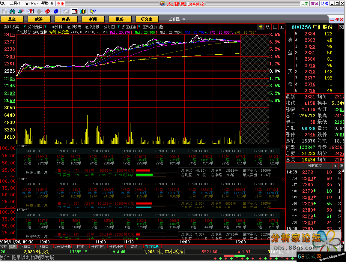
Task: Toggle the 细 detail button in 分时成交
Action: pyautogui.click(x=342, y=166)
